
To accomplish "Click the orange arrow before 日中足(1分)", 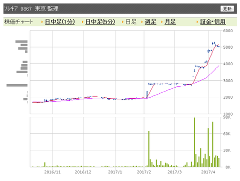I will point(42,22).
